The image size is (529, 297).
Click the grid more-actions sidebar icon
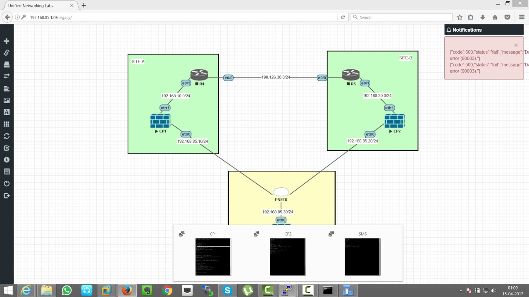coord(7,124)
